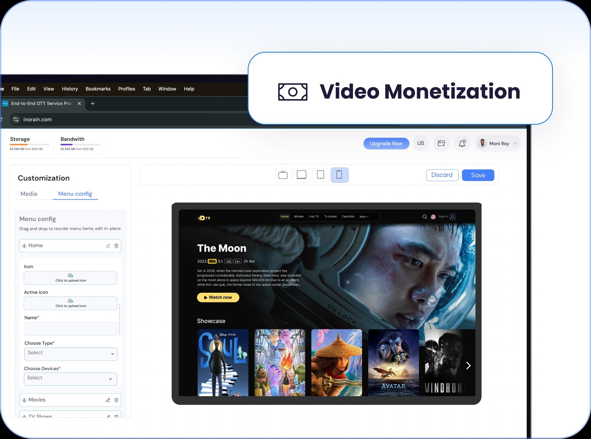Open the Choose Type select dropdown

coord(71,354)
